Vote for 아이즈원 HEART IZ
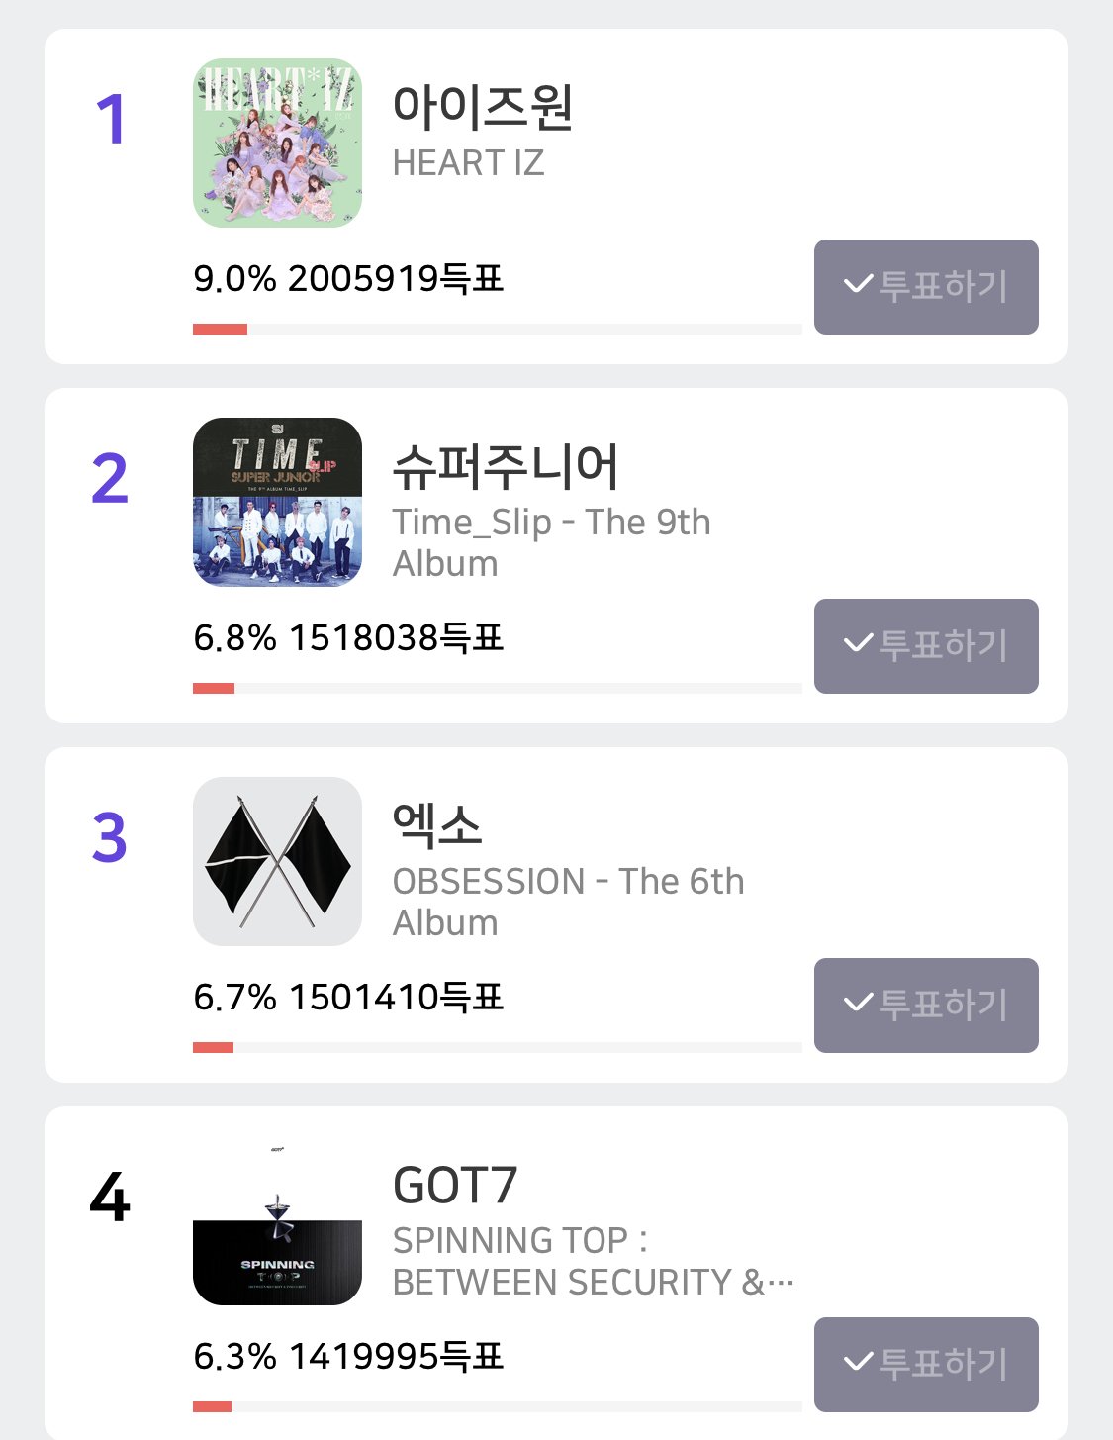 click(925, 286)
